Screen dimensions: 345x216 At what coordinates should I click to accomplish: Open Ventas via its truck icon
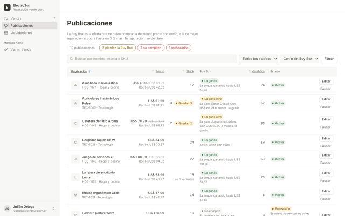point(6,18)
